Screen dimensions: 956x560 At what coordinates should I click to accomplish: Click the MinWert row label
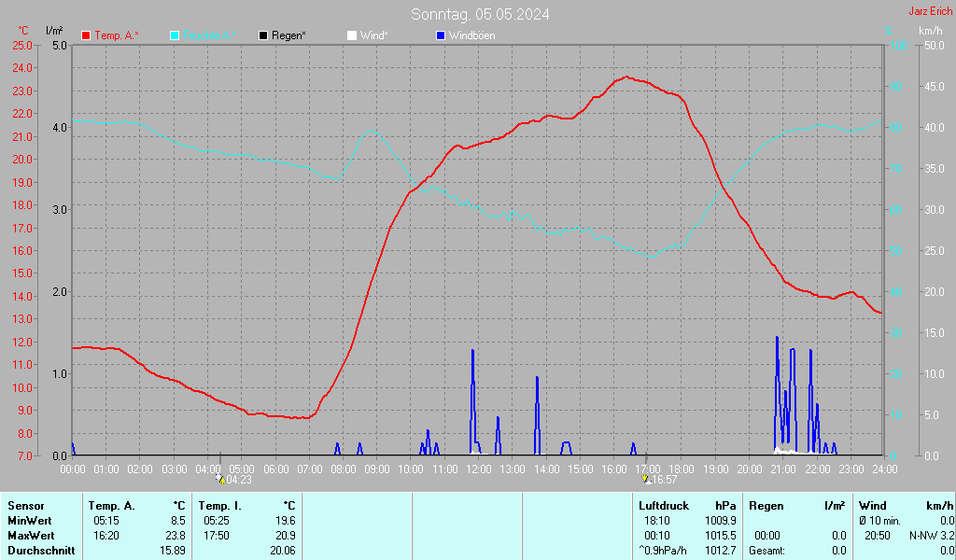pyautogui.click(x=30, y=521)
